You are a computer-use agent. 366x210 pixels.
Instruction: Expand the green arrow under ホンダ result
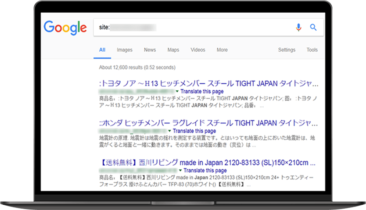coord(170,131)
